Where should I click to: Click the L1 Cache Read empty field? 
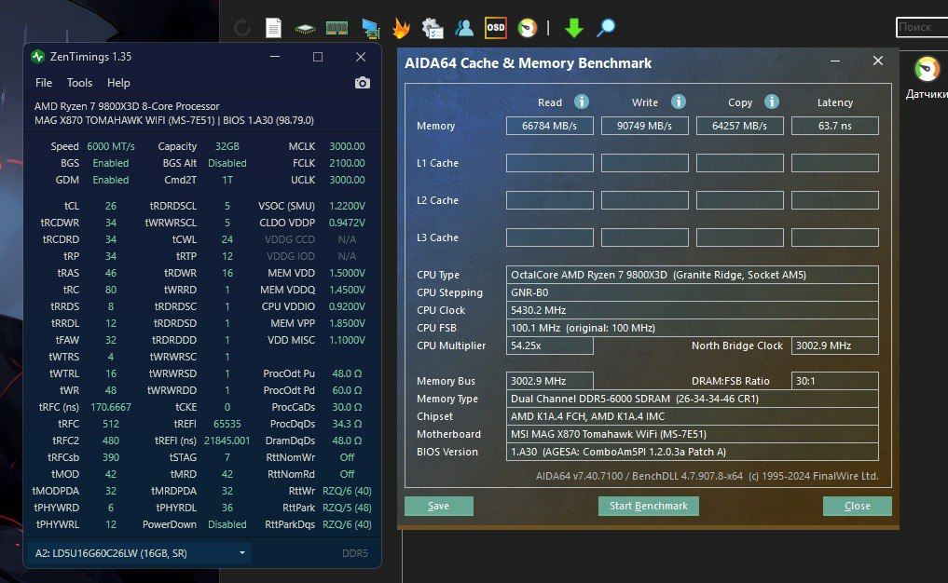tap(550, 163)
